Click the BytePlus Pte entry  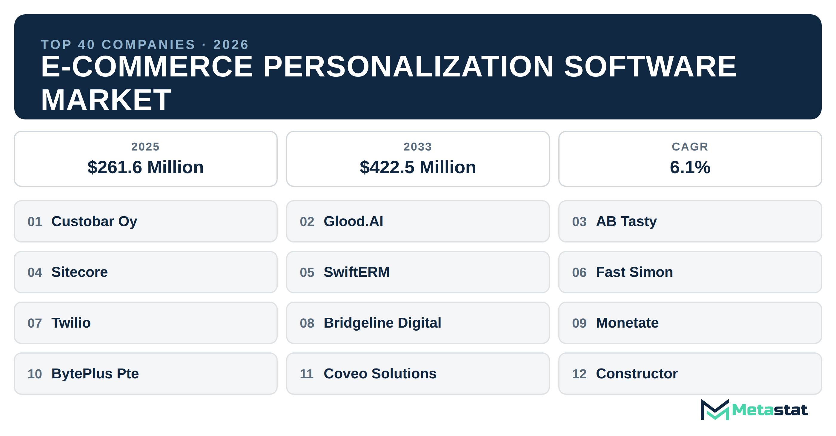click(146, 374)
